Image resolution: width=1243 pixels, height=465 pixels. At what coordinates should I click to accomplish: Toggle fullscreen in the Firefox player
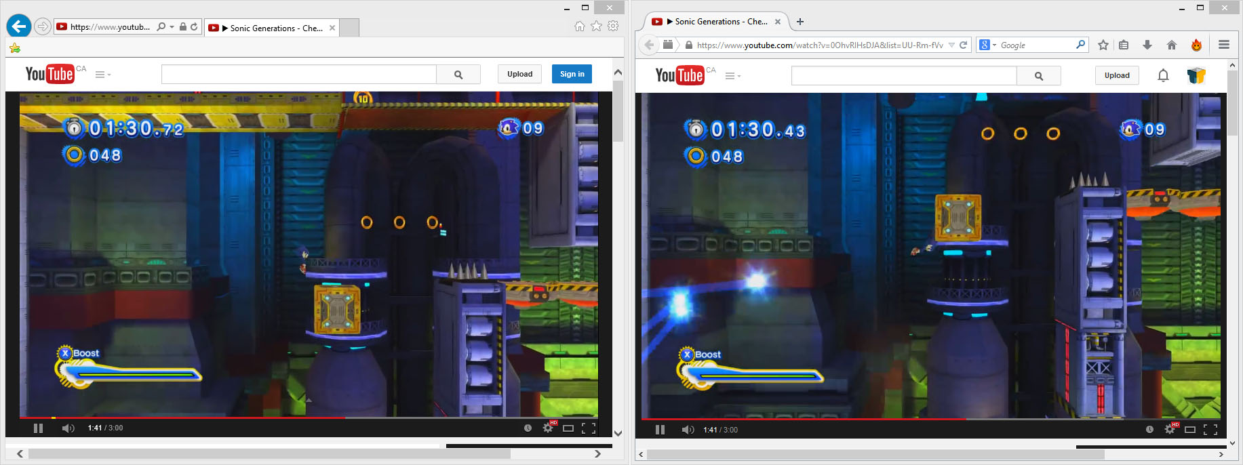tap(1210, 430)
